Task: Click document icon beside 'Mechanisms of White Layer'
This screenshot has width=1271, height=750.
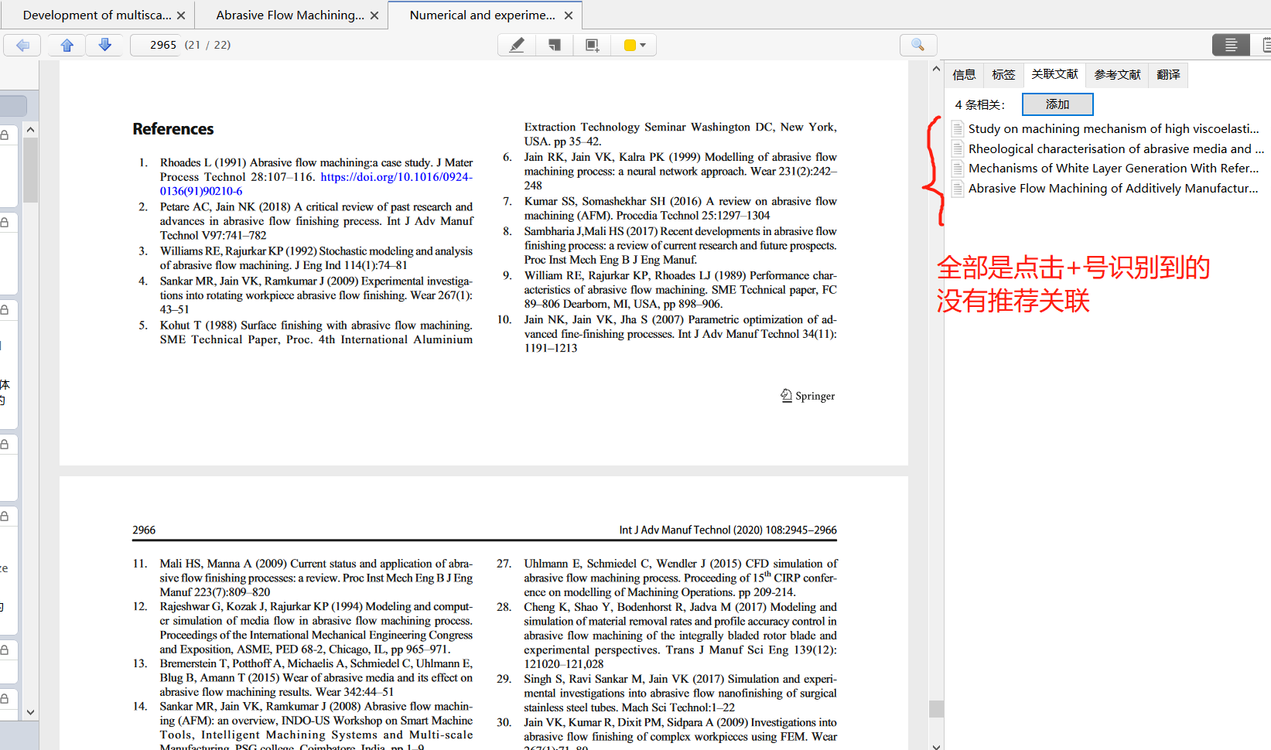Action: [x=958, y=168]
